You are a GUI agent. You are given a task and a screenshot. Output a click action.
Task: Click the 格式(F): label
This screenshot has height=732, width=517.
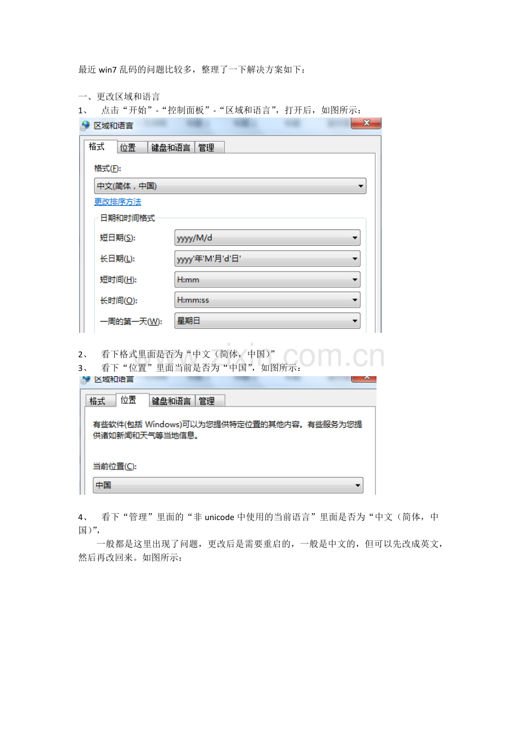(107, 168)
